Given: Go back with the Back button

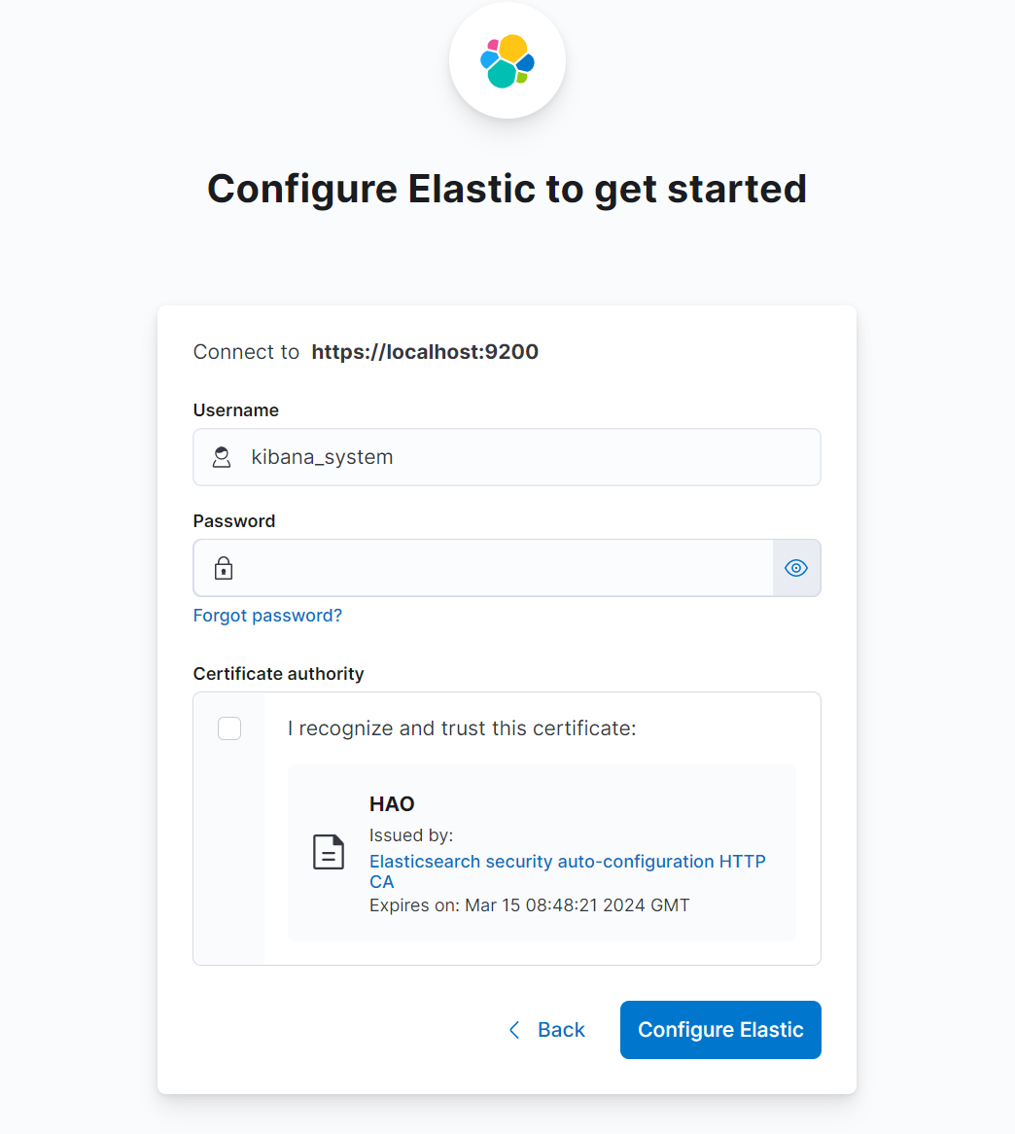Looking at the screenshot, I should [x=560, y=1030].
